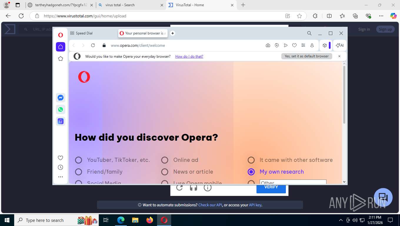This screenshot has width=400, height=226.
Task: Click the Opera page vertical scrollbar
Action: [344, 95]
